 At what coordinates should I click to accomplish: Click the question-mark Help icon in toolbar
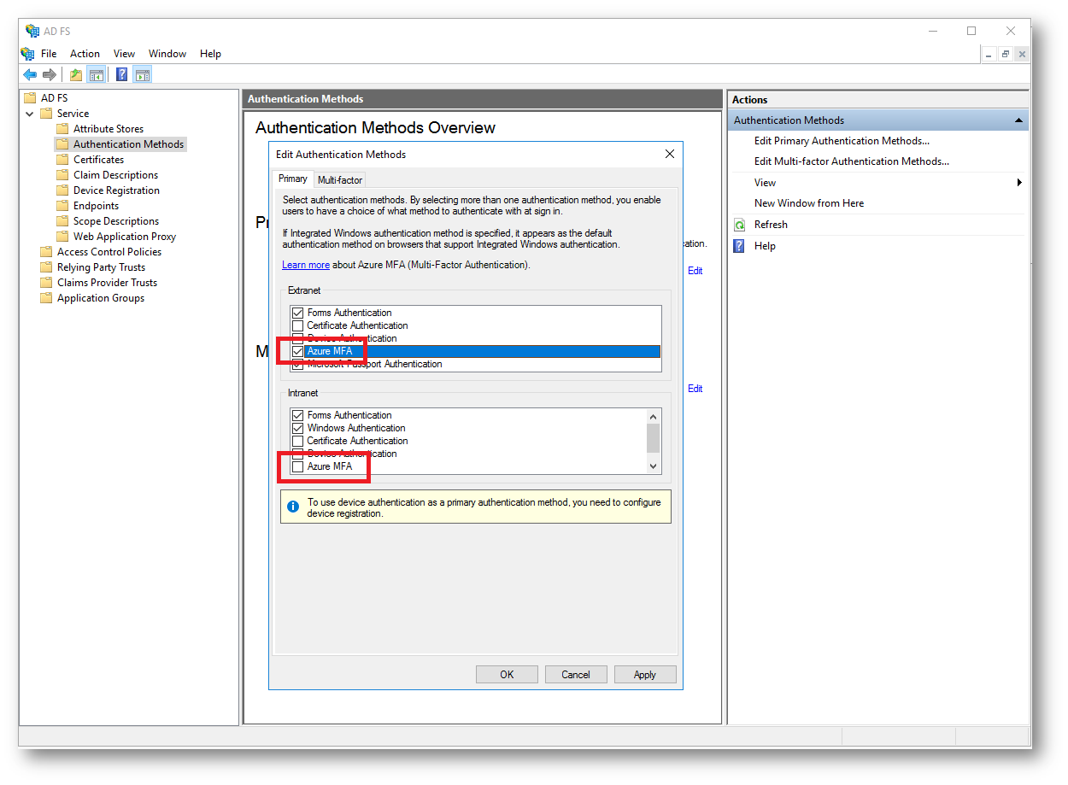click(x=122, y=75)
